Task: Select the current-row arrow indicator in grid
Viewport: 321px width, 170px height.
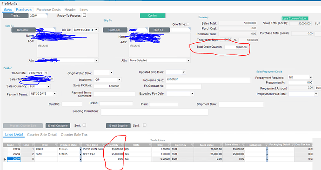Action: click(x=5, y=159)
